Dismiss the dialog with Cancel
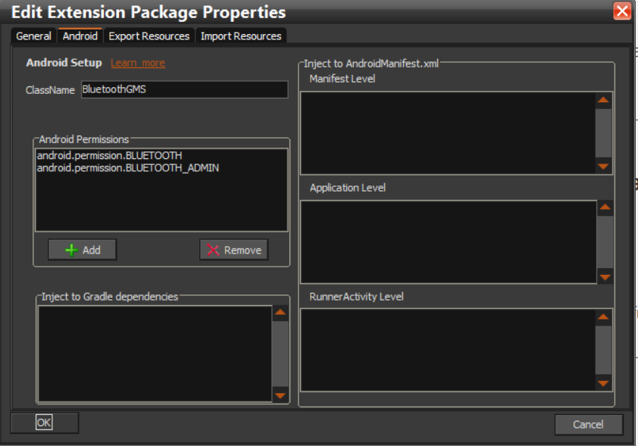Screen dimensions: 638x446 coord(588,424)
